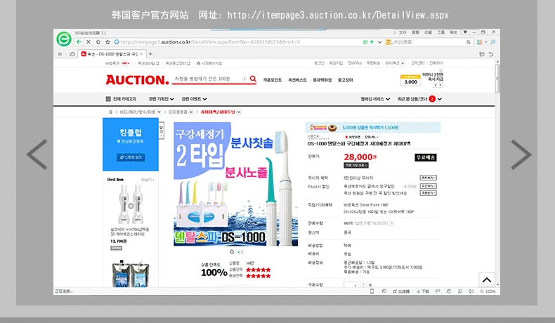Click the zoom magnifier below product image
This screenshot has width=555, height=323.
232,252
